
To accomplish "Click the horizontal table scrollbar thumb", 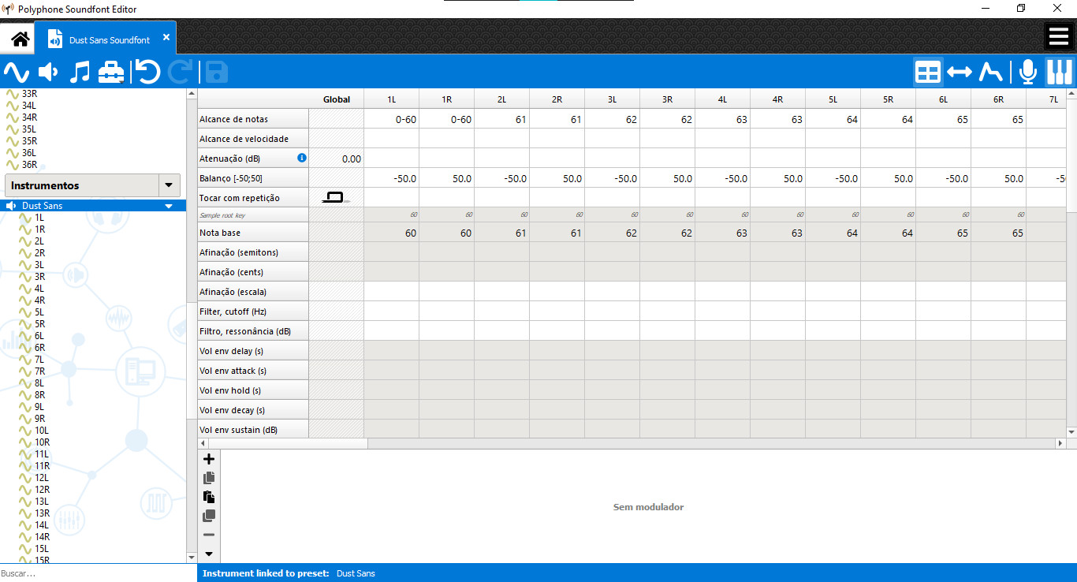I will click(x=286, y=444).
